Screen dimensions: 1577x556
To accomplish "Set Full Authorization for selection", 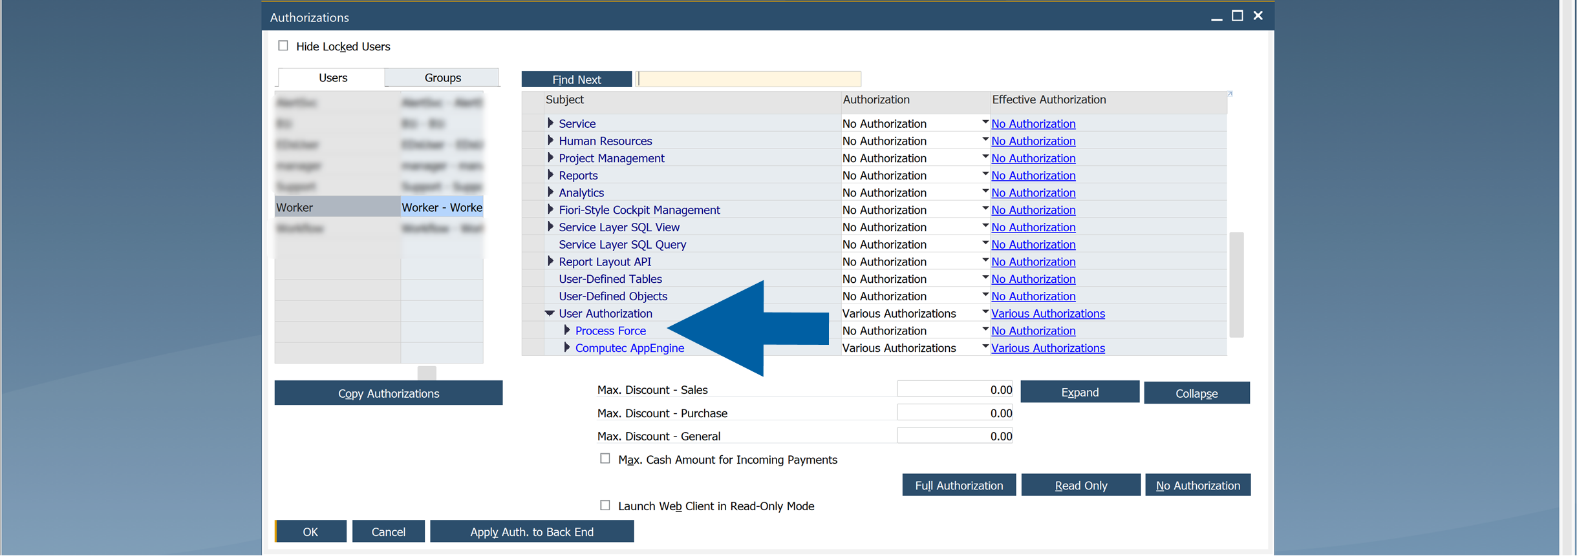I will point(959,485).
